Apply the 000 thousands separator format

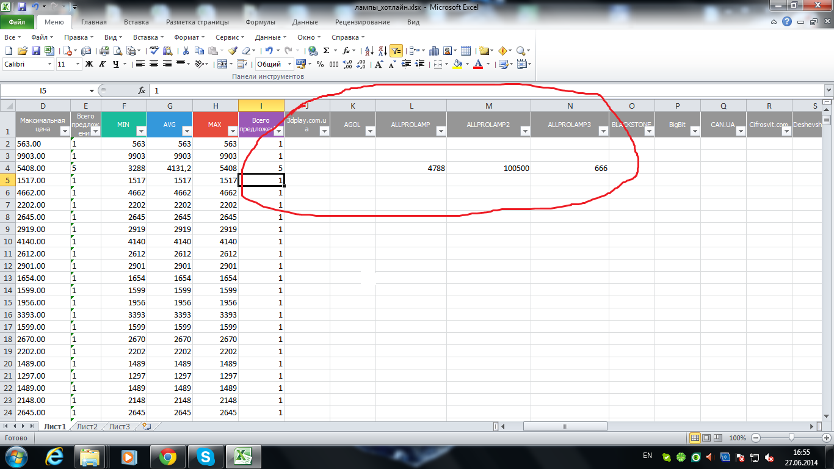(334, 64)
